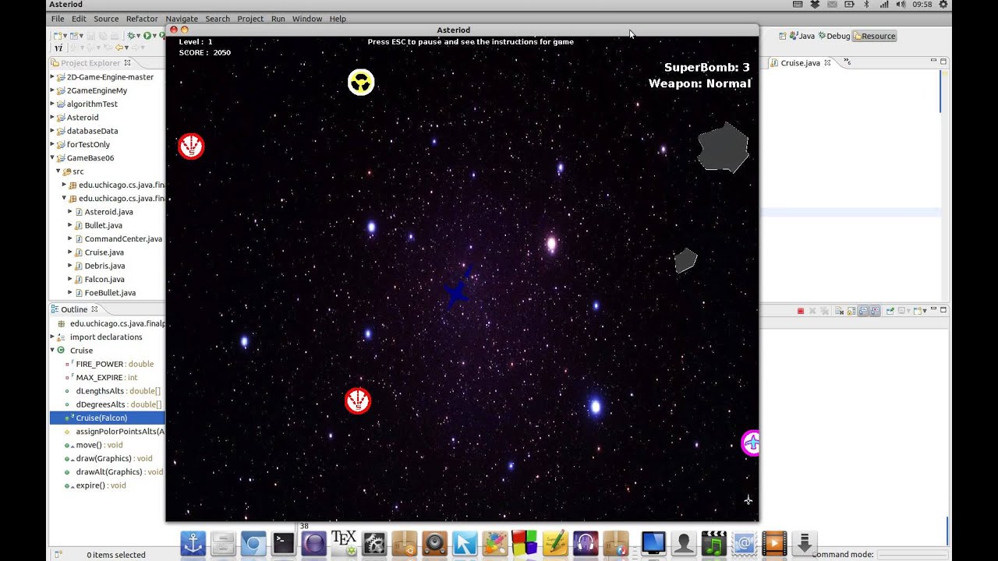
Task: Close the Project Explorer view tab
Action: [128, 62]
